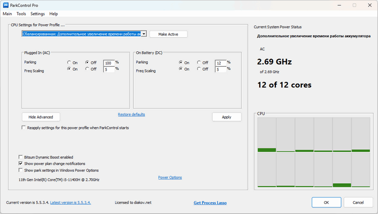Turn On Battery Parking On

point(181,63)
